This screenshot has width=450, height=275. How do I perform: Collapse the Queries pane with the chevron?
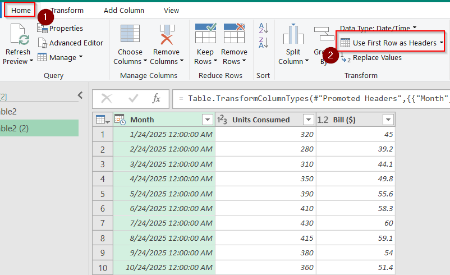pyautogui.click(x=80, y=95)
